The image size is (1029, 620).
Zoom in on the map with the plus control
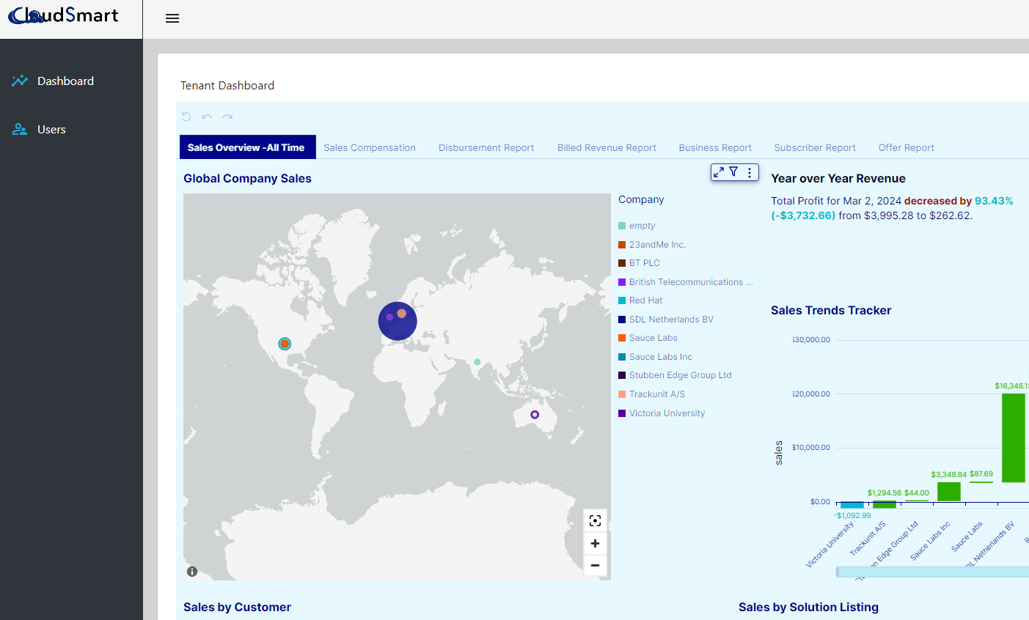[595, 543]
